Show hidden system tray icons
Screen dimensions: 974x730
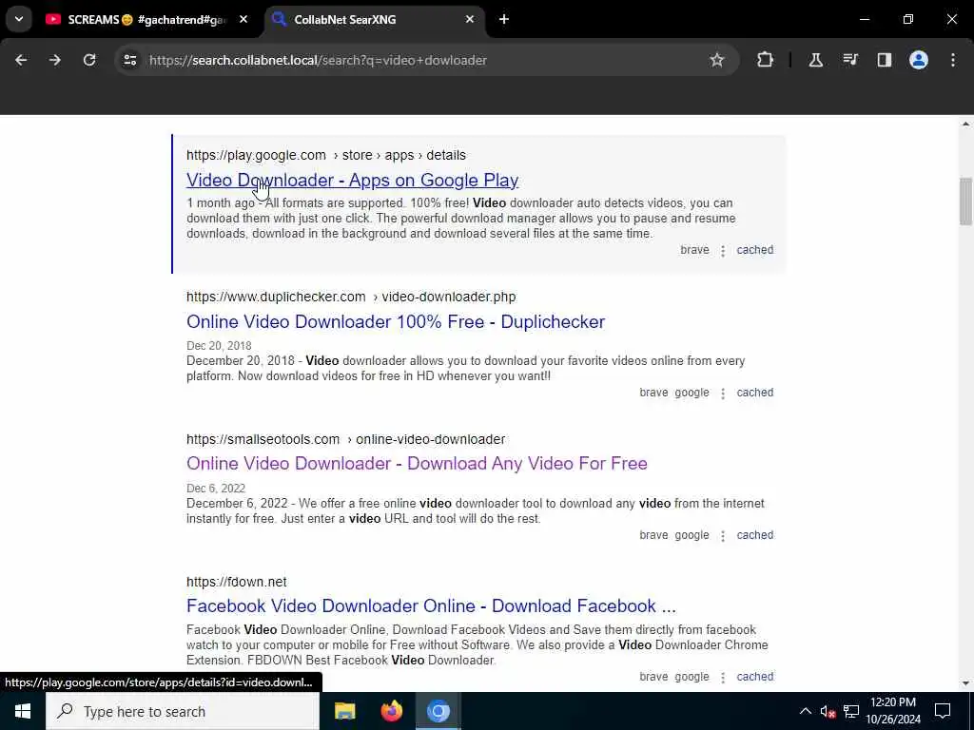click(805, 711)
